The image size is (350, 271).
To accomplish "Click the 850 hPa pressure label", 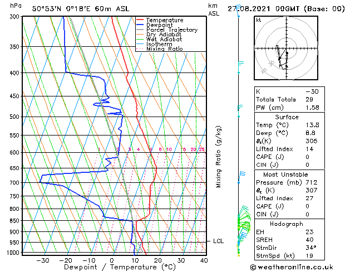I will pos(16,221).
